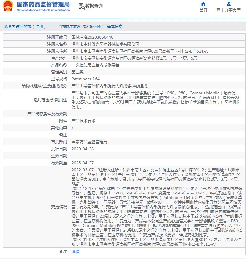Click the document icon before 境内医疗器械
Screen dimensions: 246x259
5,26
